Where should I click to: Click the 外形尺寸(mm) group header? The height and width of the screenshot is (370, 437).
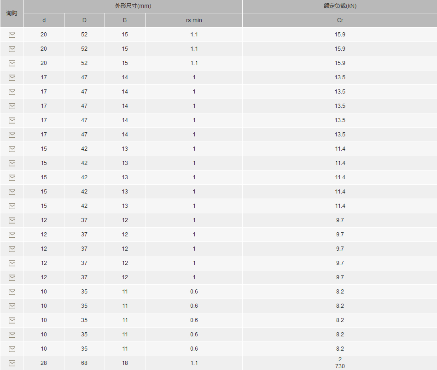(x=133, y=6)
